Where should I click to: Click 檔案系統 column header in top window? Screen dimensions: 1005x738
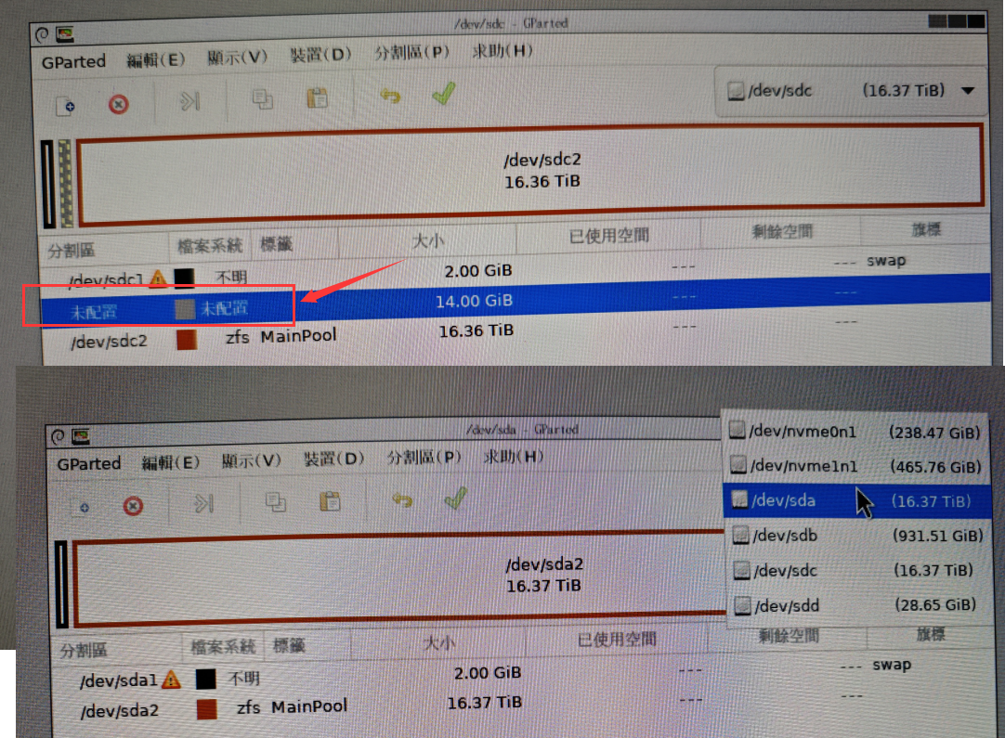coord(210,245)
